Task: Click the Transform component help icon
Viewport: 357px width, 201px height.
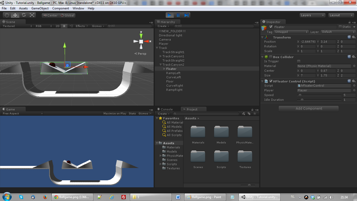Action: coord(349,37)
